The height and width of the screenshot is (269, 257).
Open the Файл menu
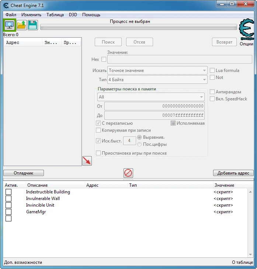point(11,15)
